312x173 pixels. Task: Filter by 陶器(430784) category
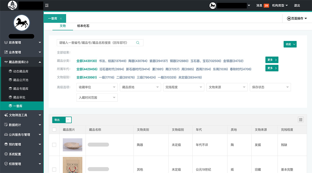pyautogui.click(x=138, y=61)
